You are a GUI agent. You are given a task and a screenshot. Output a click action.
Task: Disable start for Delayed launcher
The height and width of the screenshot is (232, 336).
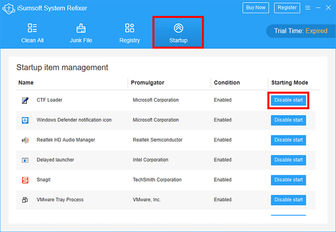(289, 160)
